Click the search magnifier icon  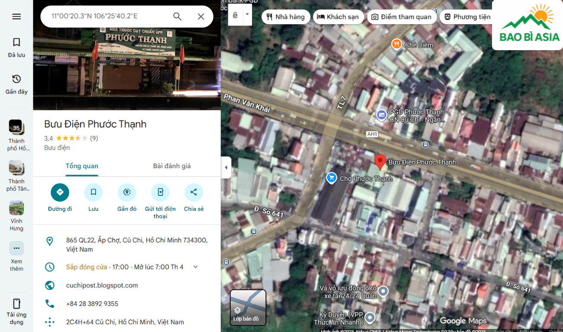tap(177, 16)
